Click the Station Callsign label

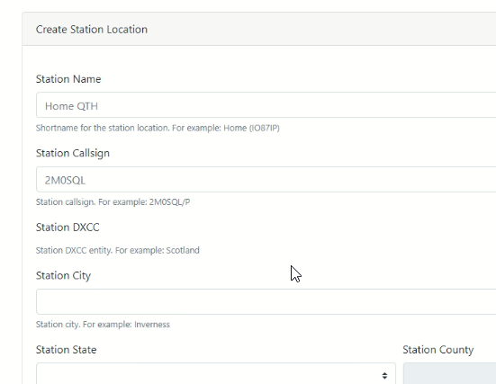coord(72,153)
